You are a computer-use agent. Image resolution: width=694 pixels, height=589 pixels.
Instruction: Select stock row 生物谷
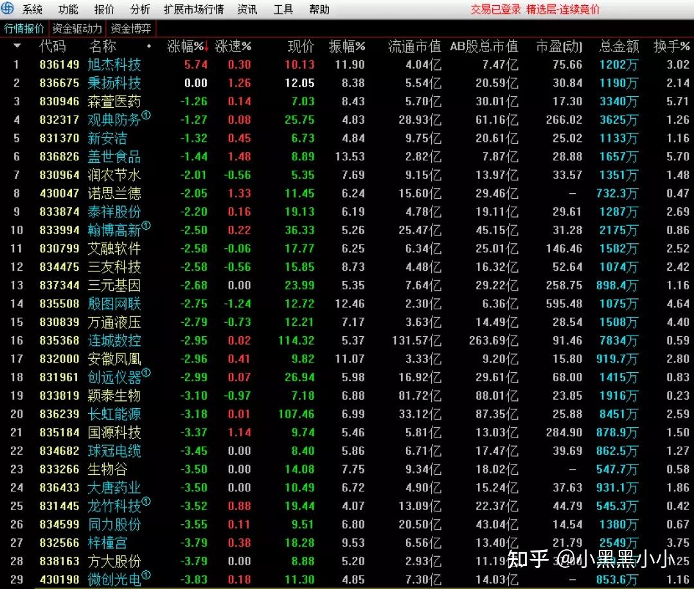(347, 469)
